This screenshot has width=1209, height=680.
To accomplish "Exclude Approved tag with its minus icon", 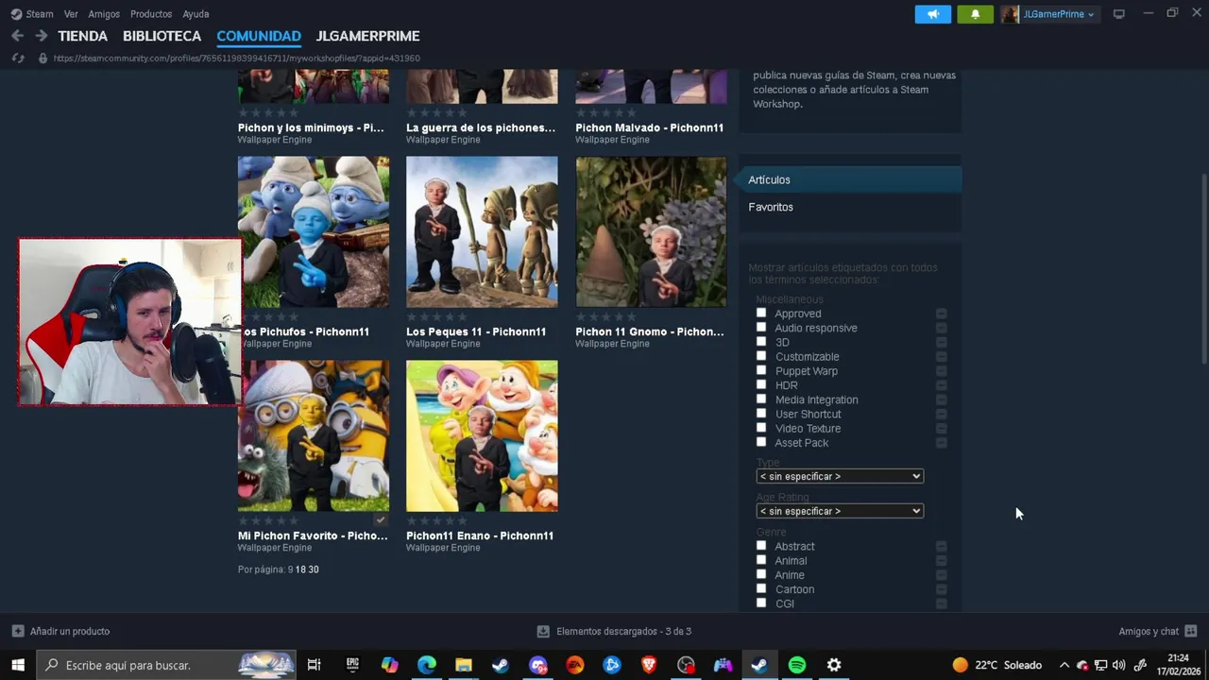I will pos(941,314).
